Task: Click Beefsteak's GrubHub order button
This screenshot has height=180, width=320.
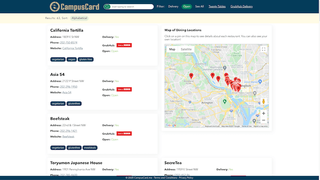Action: click(124, 134)
